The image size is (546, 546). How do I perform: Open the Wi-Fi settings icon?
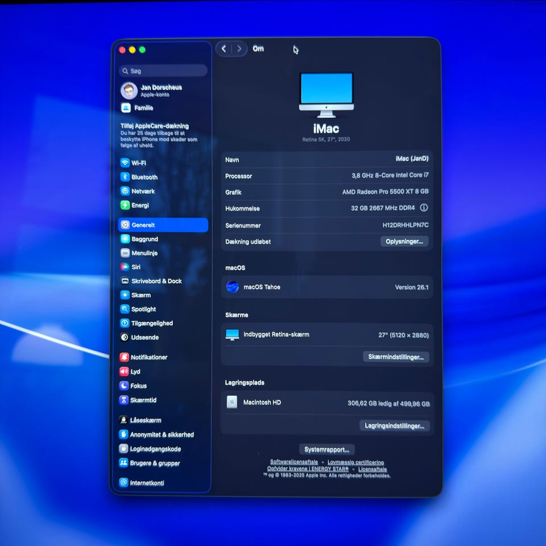click(x=125, y=163)
